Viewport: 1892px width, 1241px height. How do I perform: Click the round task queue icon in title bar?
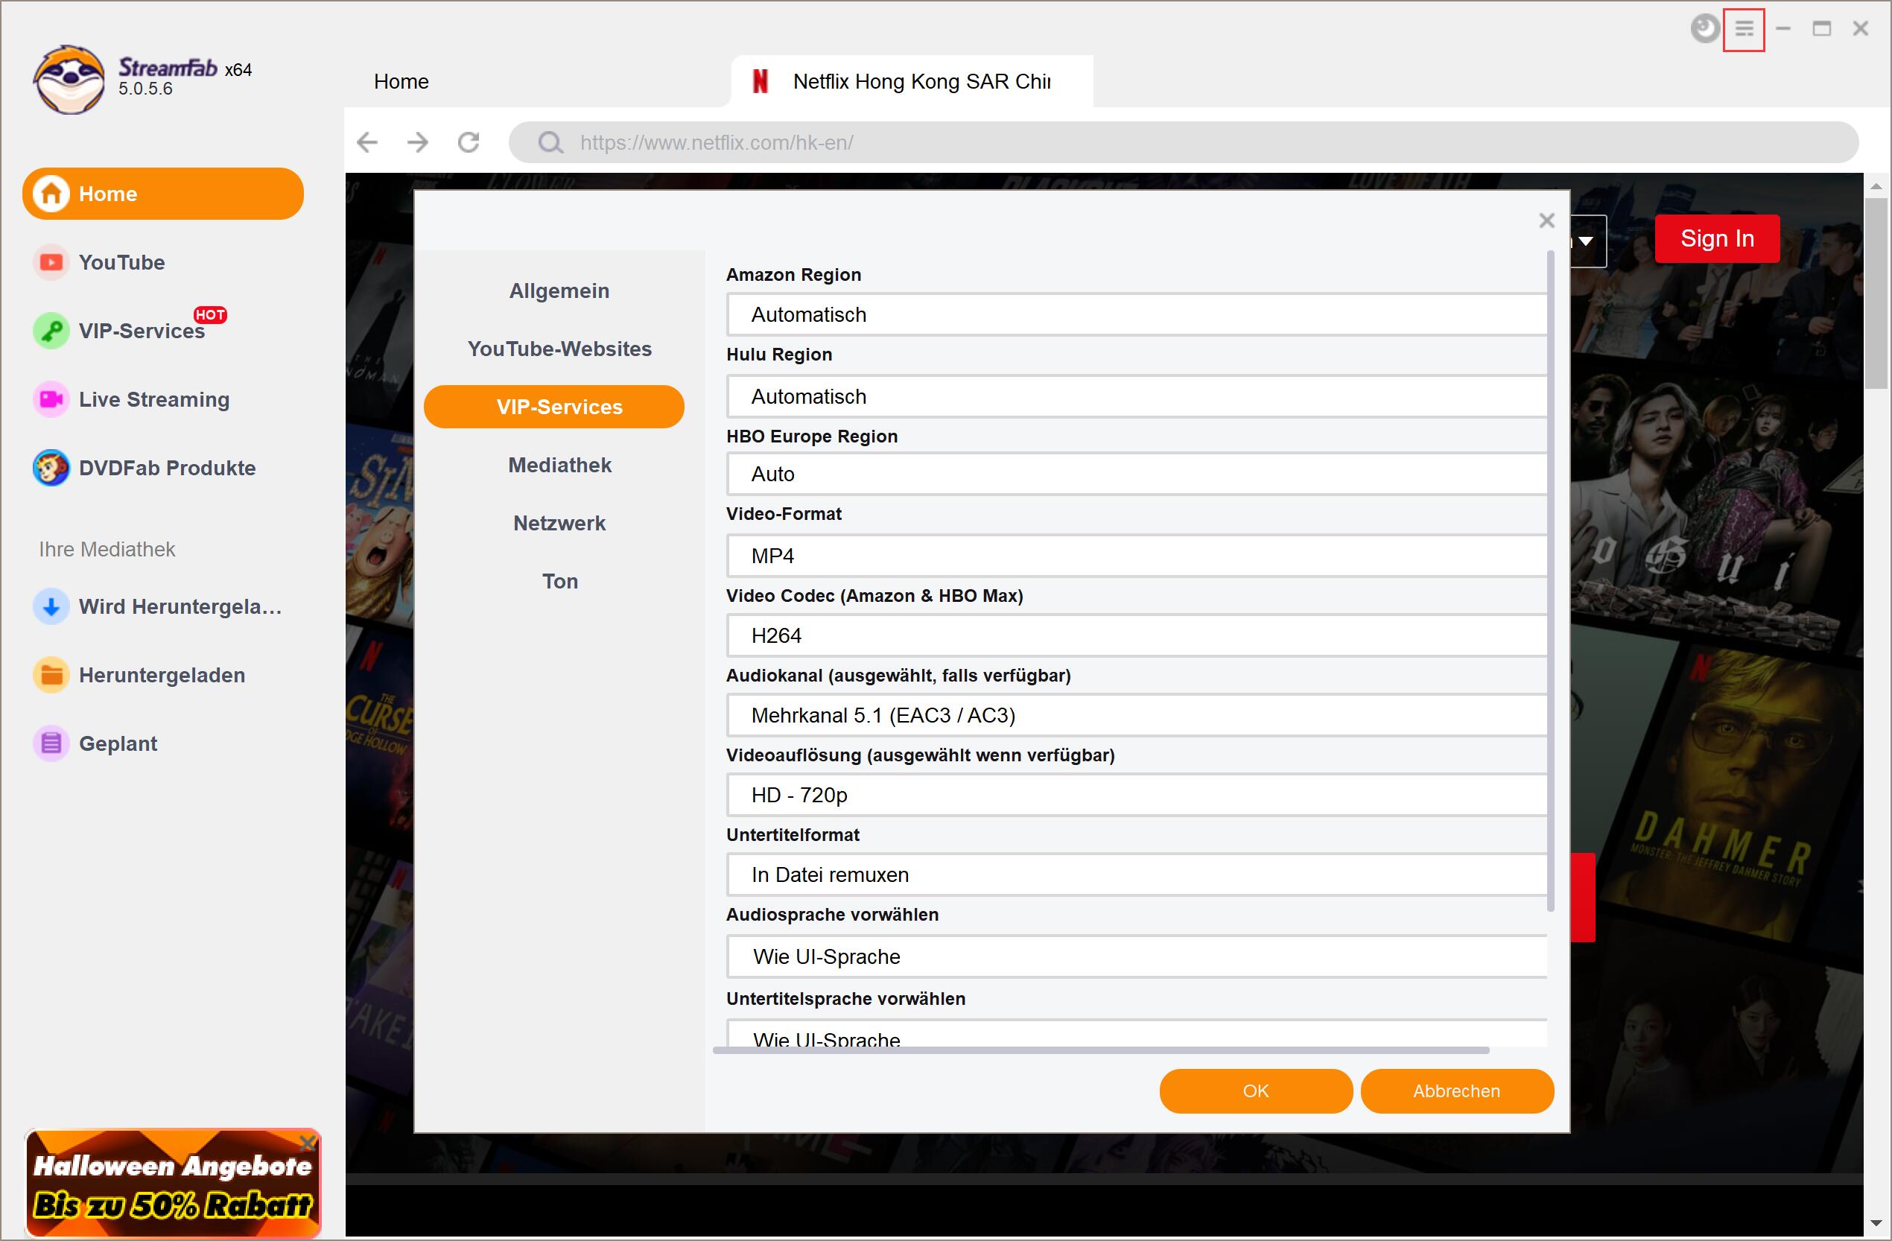[1704, 29]
